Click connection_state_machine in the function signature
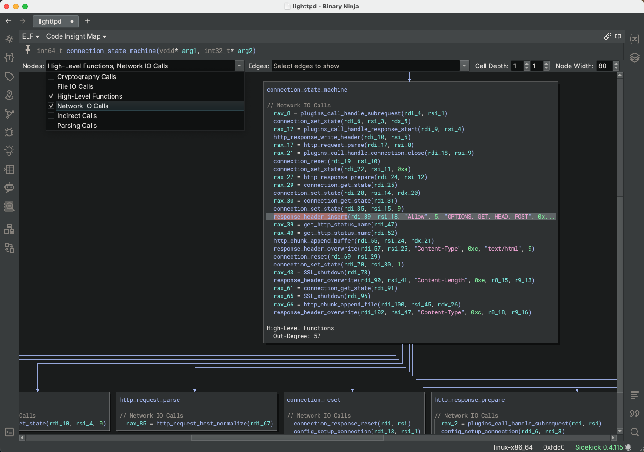Viewport: 644px width, 452px height. pos(111,51)
